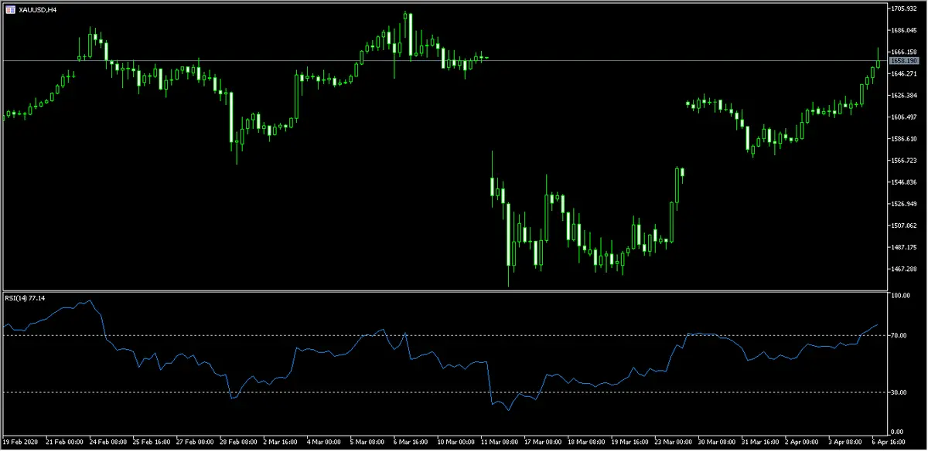928x451 pixels.
Task: Click the RSI 100.00 scale label
Action: click(899, 296)
